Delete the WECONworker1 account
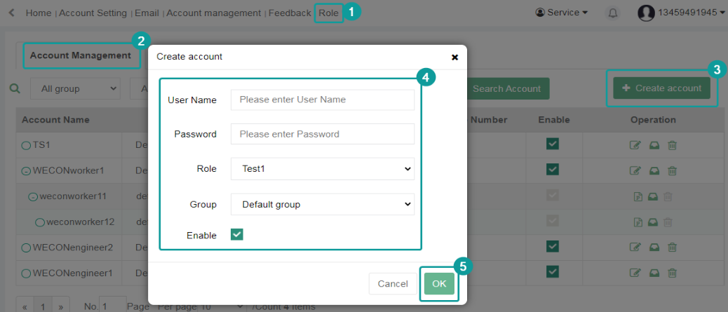728x312 pixels. coord(672,170)
